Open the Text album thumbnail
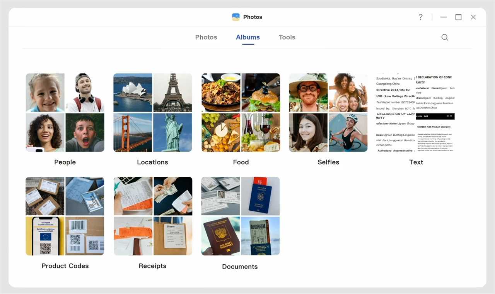 coord(416,113)
